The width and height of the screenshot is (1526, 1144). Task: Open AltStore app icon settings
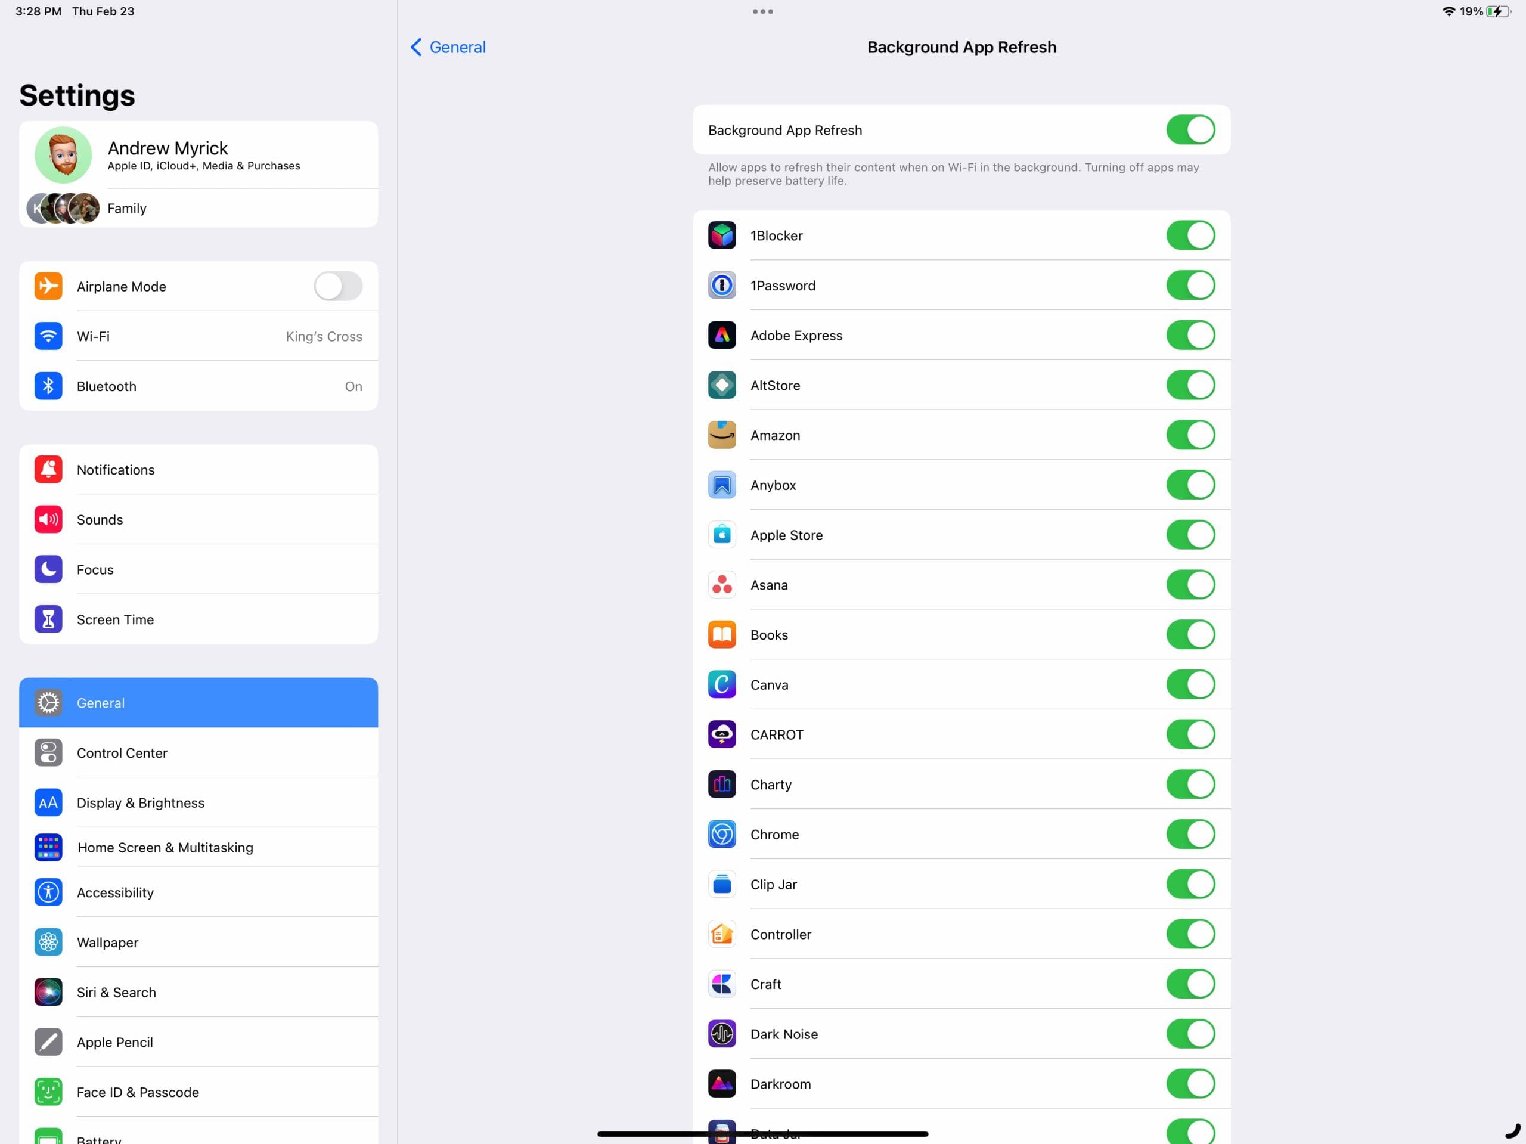[721, 385]
